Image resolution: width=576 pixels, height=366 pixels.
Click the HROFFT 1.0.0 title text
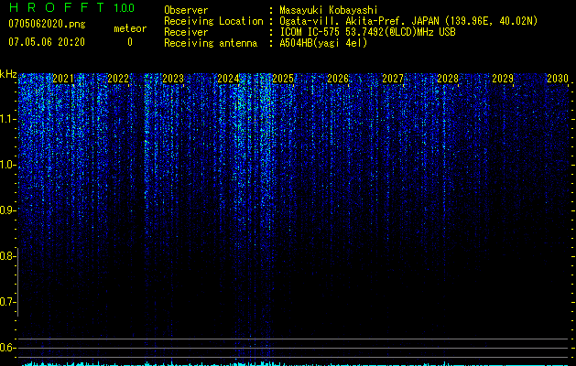pyautogui.click(x=71, y=7)
